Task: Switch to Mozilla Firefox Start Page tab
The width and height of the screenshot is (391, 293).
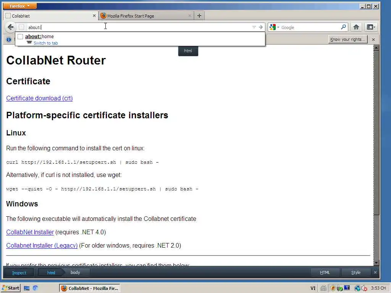Action: click(146, 16)
